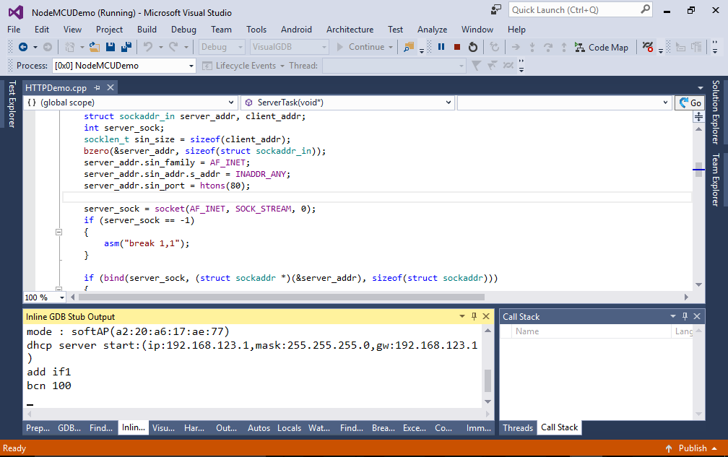Click the Find in Files toolbar icon
Screen dimensions: 728x457
coord(409,47)
